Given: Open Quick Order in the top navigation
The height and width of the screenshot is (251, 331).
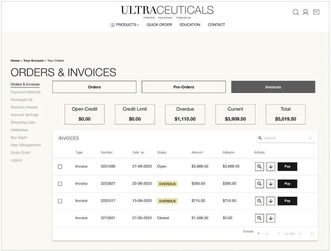Looking at the screenshot, I should point(159,25).
